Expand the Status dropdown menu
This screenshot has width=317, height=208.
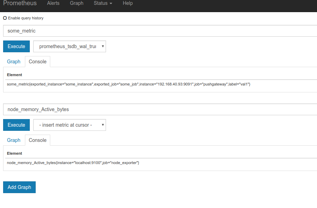click(103, 3)
